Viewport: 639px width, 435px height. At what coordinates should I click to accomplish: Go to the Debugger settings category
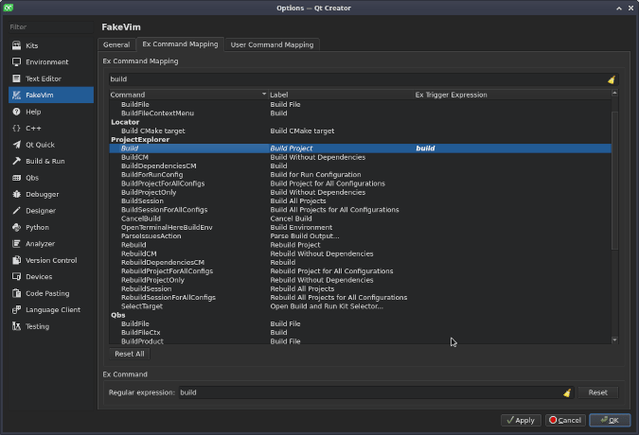[42, 194]
